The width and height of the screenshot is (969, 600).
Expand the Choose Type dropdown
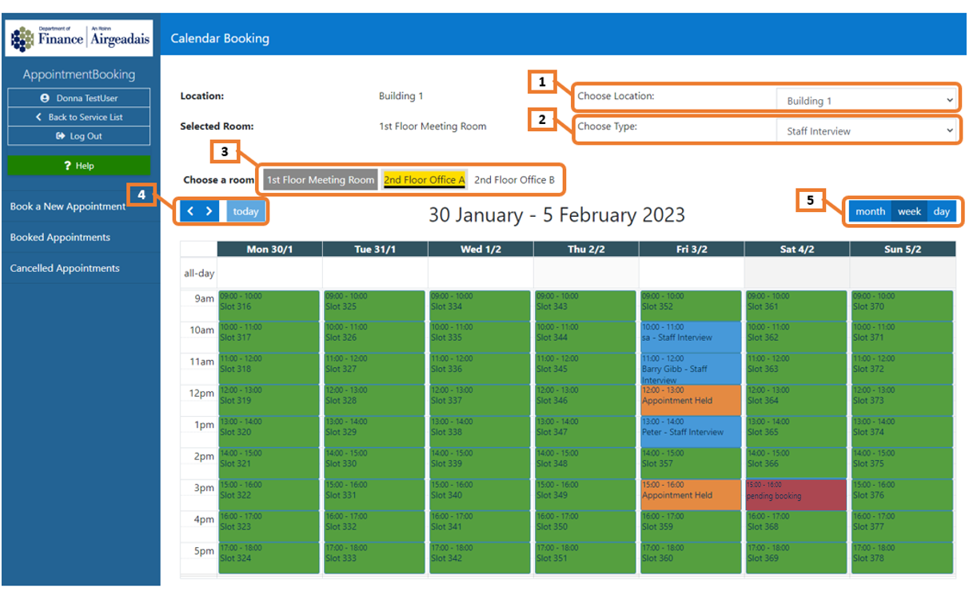[867, 131]
